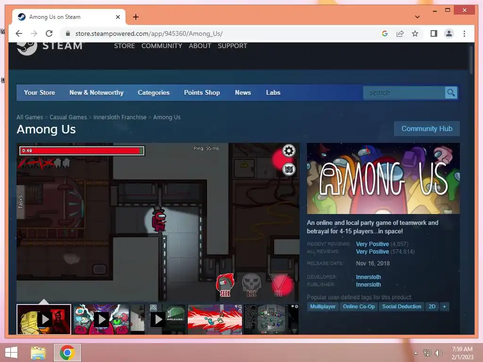Click the Among Us header capsule image
This screenshot has width=483, height=362.
[x=383, y=179]
